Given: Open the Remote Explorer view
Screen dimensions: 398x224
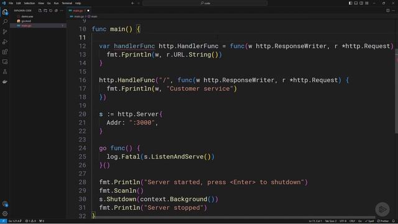Looking at the screenshot, I should coord(5,62).
